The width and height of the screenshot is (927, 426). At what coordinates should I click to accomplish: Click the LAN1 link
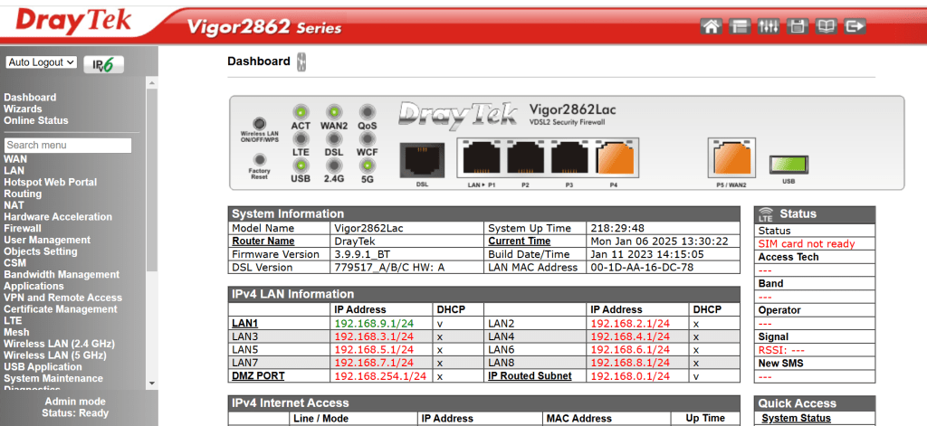(244, 324)
